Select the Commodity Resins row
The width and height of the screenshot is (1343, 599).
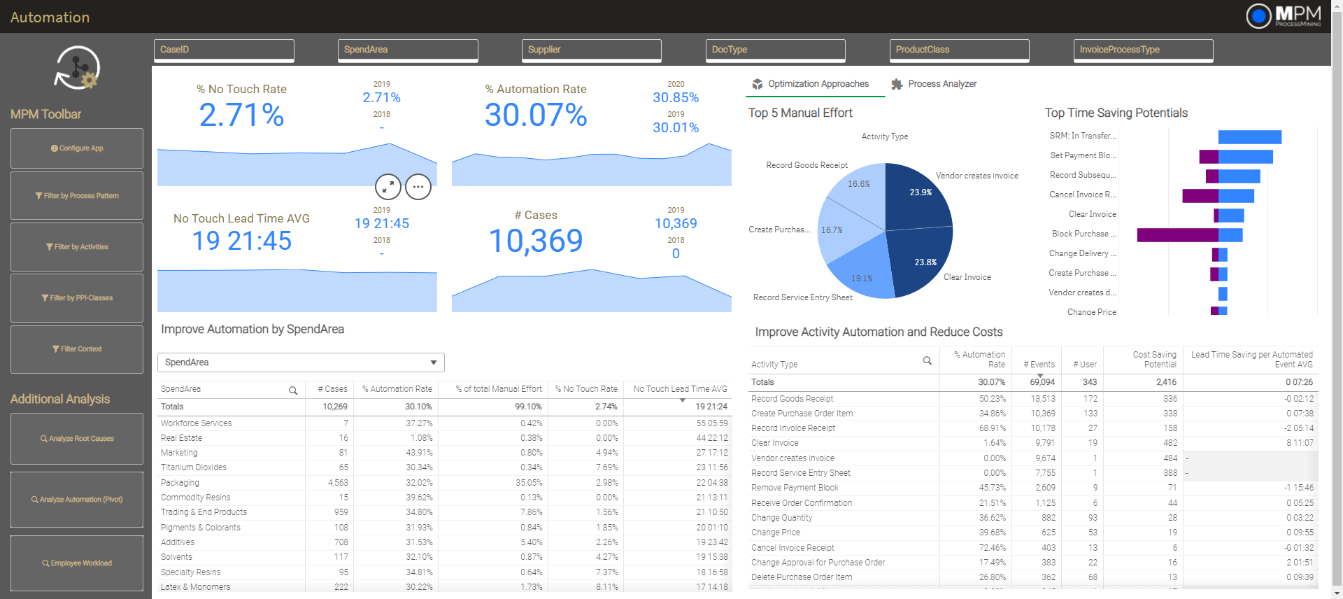tap(444, 498)
